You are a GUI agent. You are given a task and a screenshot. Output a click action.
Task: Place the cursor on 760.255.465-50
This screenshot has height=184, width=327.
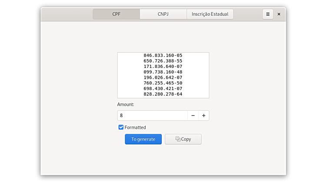(x=163, y=83)
